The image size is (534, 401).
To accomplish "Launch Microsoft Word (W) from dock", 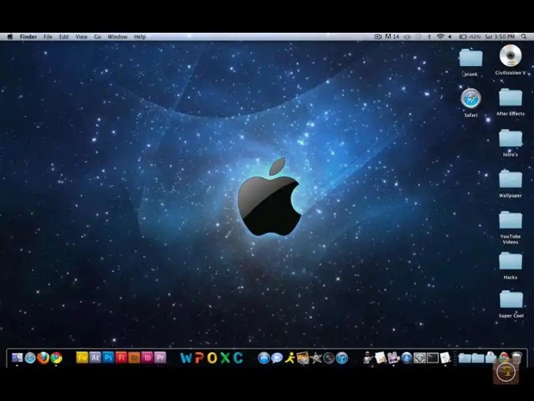I will (186, 358).
